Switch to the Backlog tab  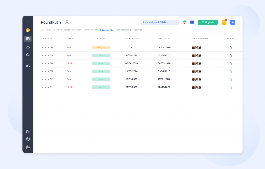58,30
